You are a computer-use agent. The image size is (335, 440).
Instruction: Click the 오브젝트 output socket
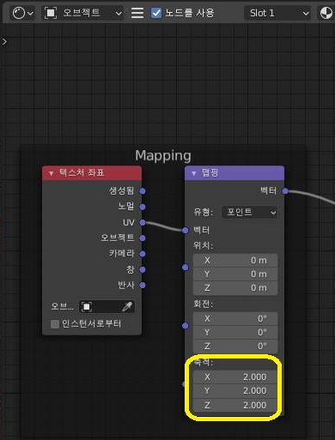point(143,238)
